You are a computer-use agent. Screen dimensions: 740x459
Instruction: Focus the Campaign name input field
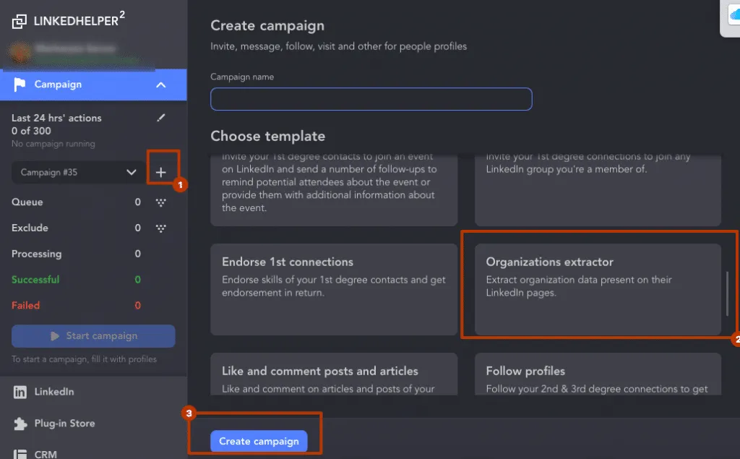coord(371,99)
